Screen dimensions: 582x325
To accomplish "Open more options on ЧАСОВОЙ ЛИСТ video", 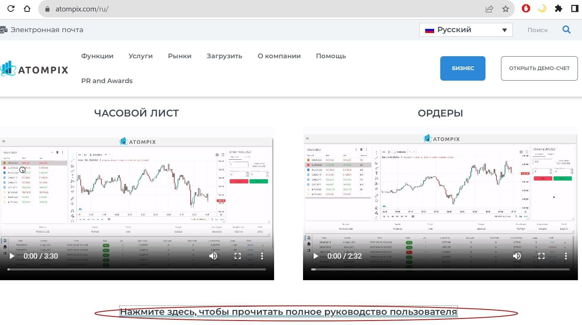I will click(x=262, y=256).
